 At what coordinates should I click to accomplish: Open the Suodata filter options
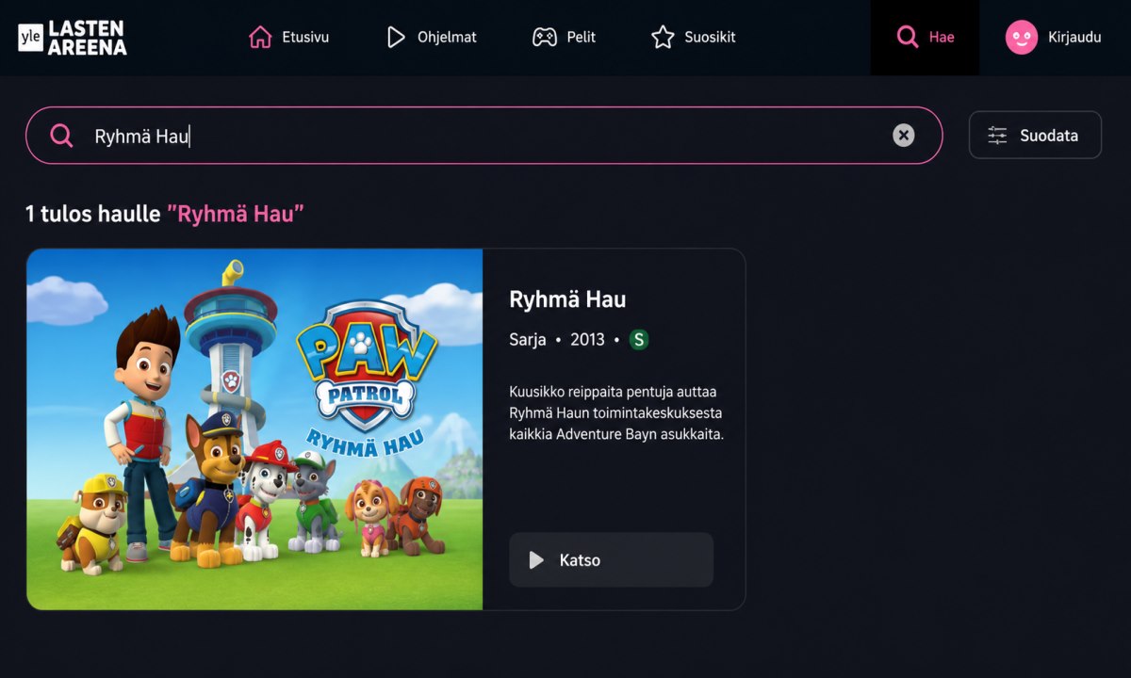pyautogui.click(x=1035, y=136)
